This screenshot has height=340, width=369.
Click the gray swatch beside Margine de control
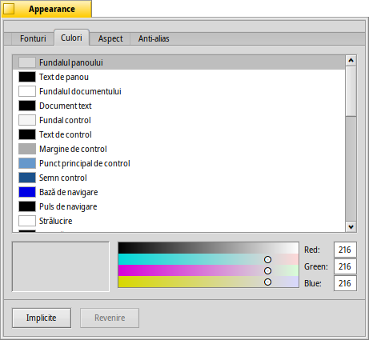pyautogui.click(x=27, y=149)
